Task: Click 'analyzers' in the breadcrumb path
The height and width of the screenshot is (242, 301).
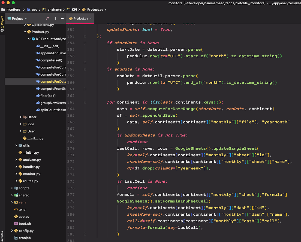Action: (54, 9)
